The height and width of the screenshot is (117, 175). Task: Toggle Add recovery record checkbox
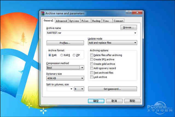[92, 68]
